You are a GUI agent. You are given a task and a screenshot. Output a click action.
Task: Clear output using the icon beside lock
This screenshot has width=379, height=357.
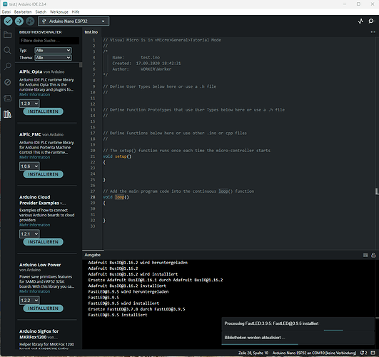pos(365,255)
